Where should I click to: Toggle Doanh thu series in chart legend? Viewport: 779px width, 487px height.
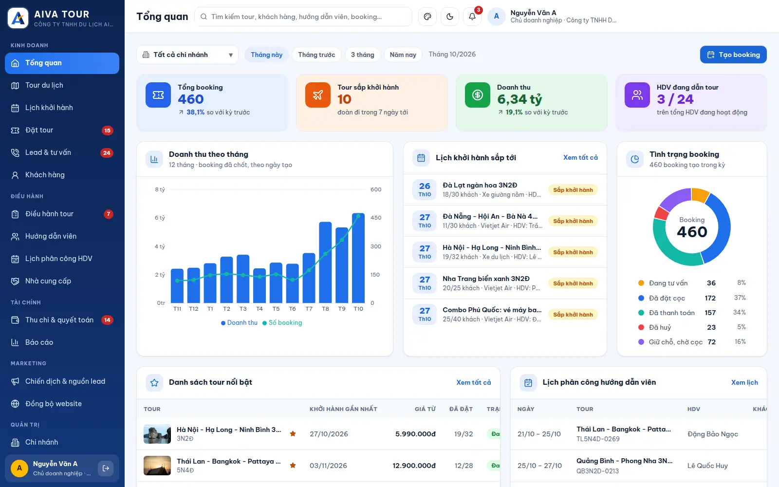[240, 322]
